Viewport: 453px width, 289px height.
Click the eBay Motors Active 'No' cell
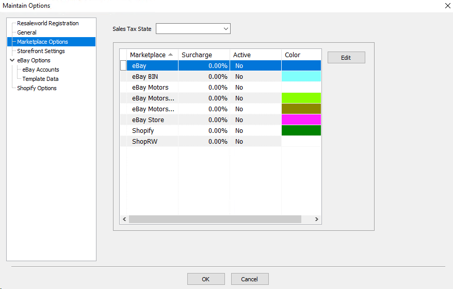[256, 88]
